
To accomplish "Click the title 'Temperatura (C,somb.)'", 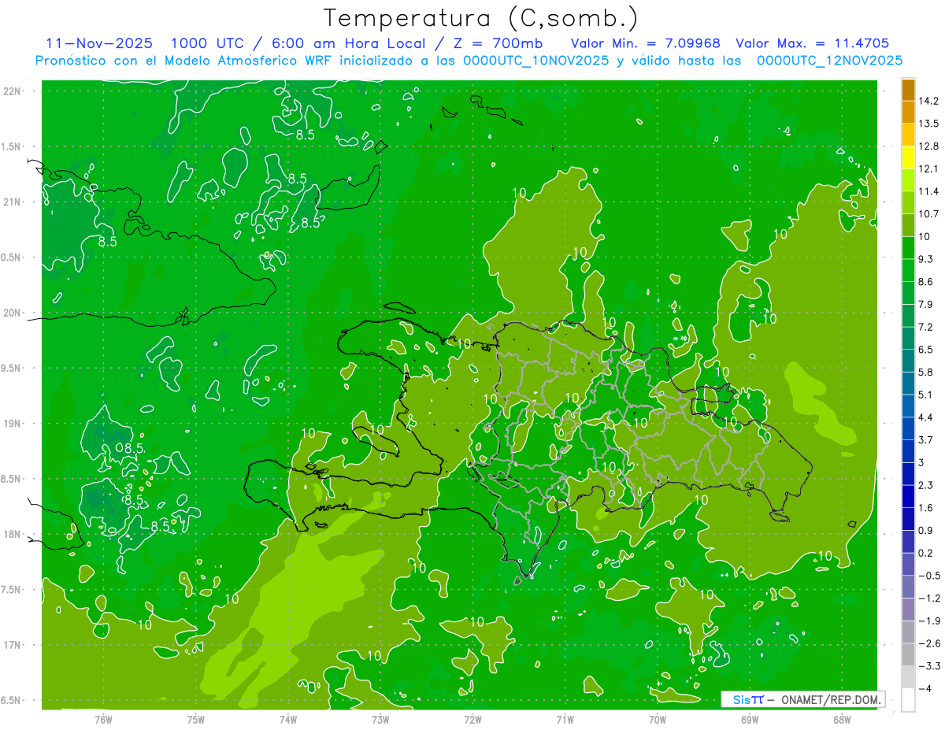I will tap(480, 18).
